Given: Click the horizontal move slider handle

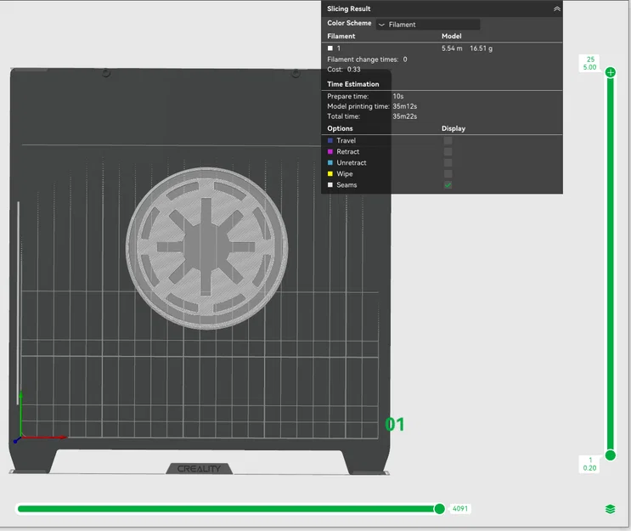Looking at the screenshot, I should point(439,509).
